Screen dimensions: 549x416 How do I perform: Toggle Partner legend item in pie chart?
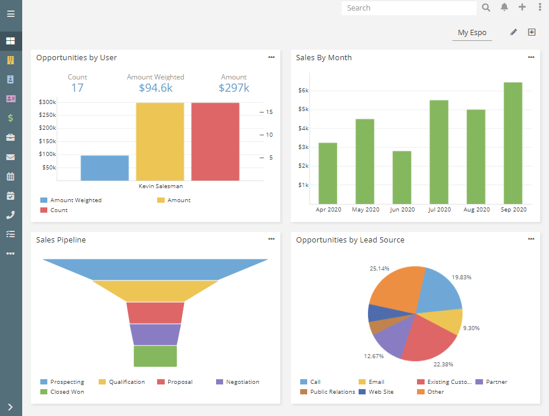(x=492, y=382)
